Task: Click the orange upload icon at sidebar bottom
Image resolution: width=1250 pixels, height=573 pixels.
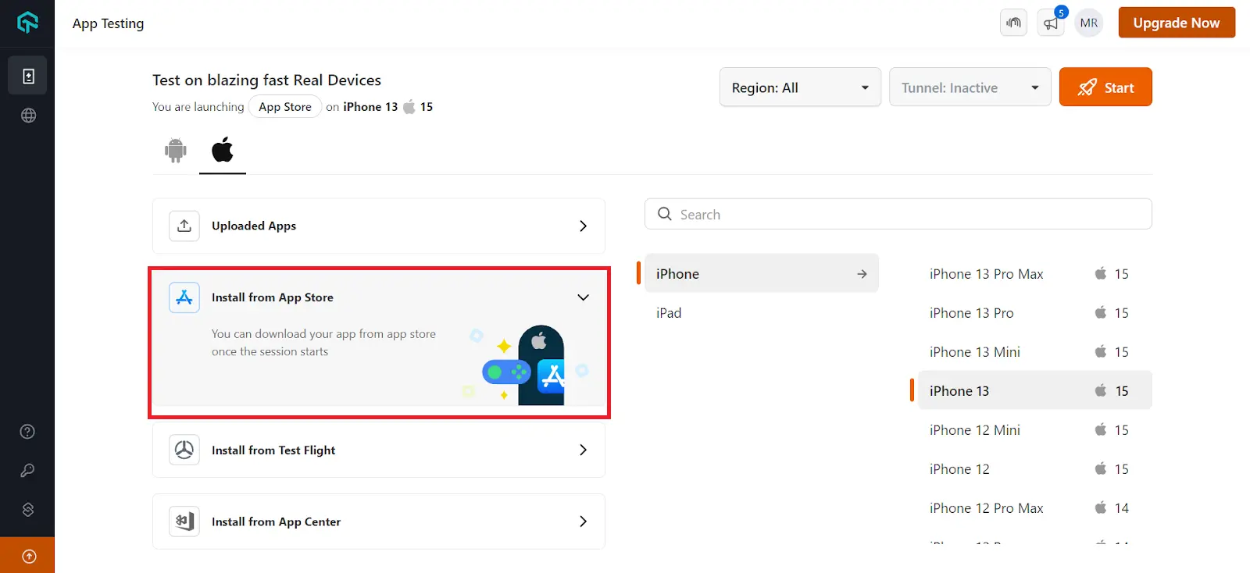Action: 28,556
